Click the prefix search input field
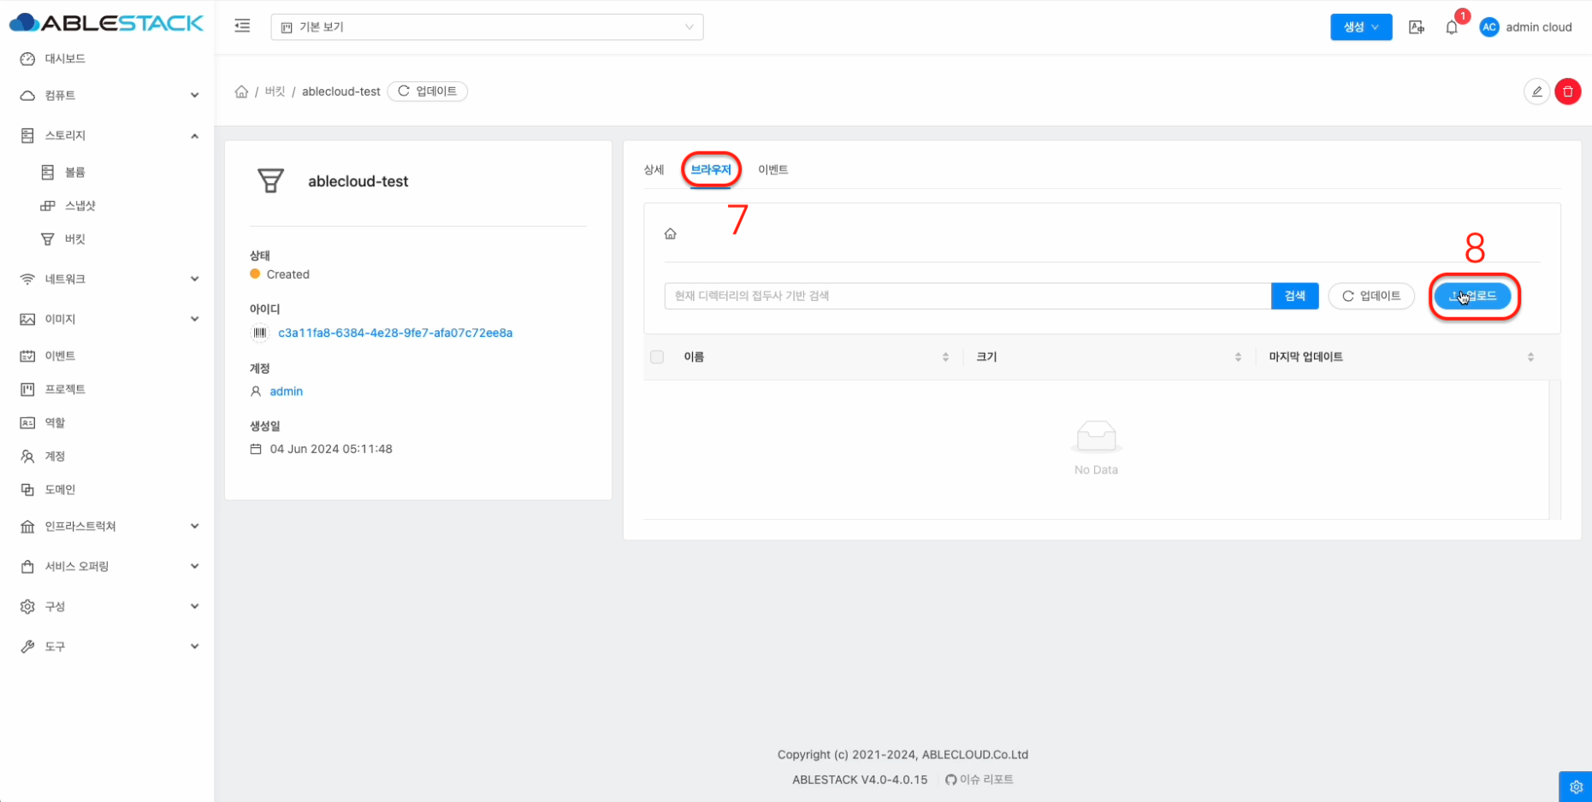The width and height of the screenshot is (1592, 802). (x=968, y=296)
